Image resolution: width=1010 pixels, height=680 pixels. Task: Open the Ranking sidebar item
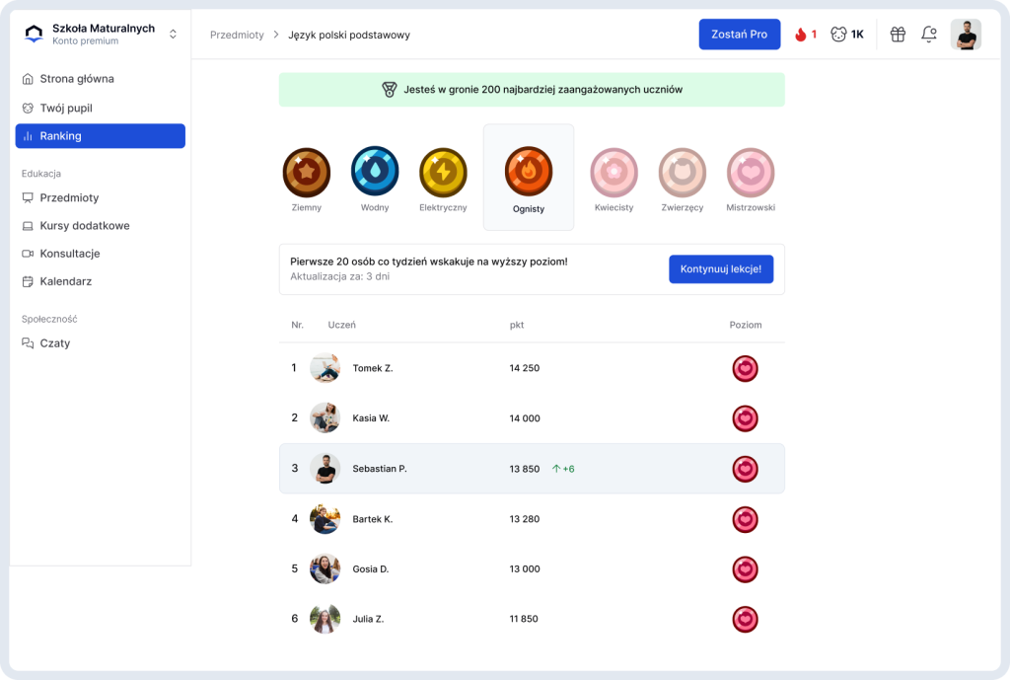(101, 136)
